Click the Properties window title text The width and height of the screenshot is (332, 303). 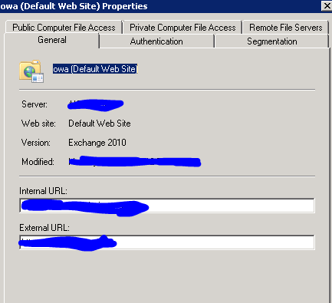74,6
